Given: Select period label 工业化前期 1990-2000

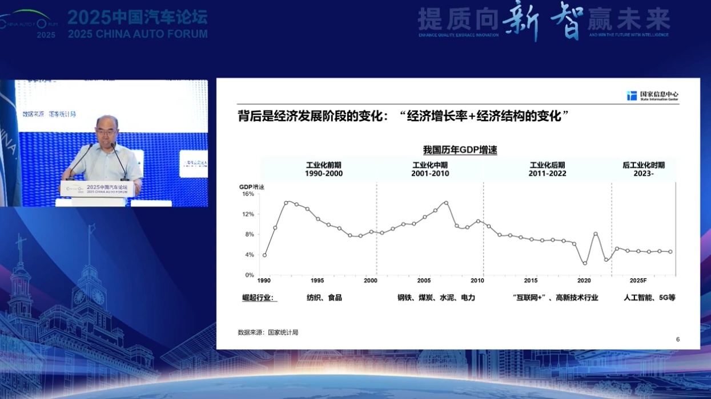Looking at the screenshot, I should [x=324, y=169].
